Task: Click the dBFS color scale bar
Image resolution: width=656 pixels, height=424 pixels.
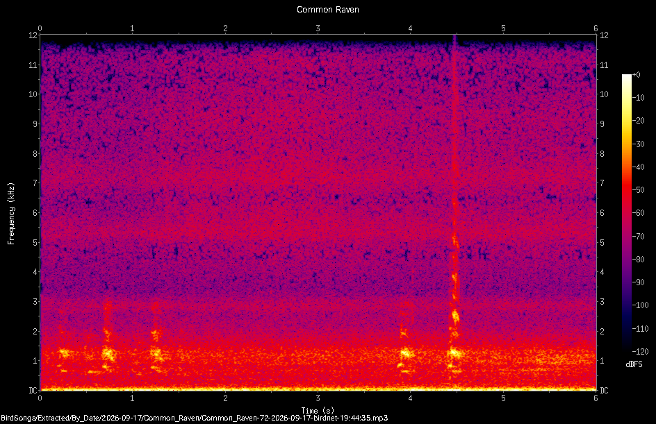Action: coord(626,213)
